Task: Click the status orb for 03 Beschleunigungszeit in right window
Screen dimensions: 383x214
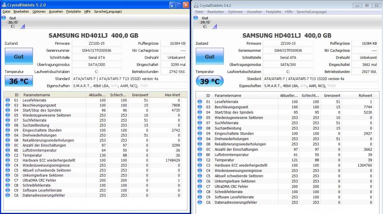Action: pyautogui.click(x=200, y=107)
